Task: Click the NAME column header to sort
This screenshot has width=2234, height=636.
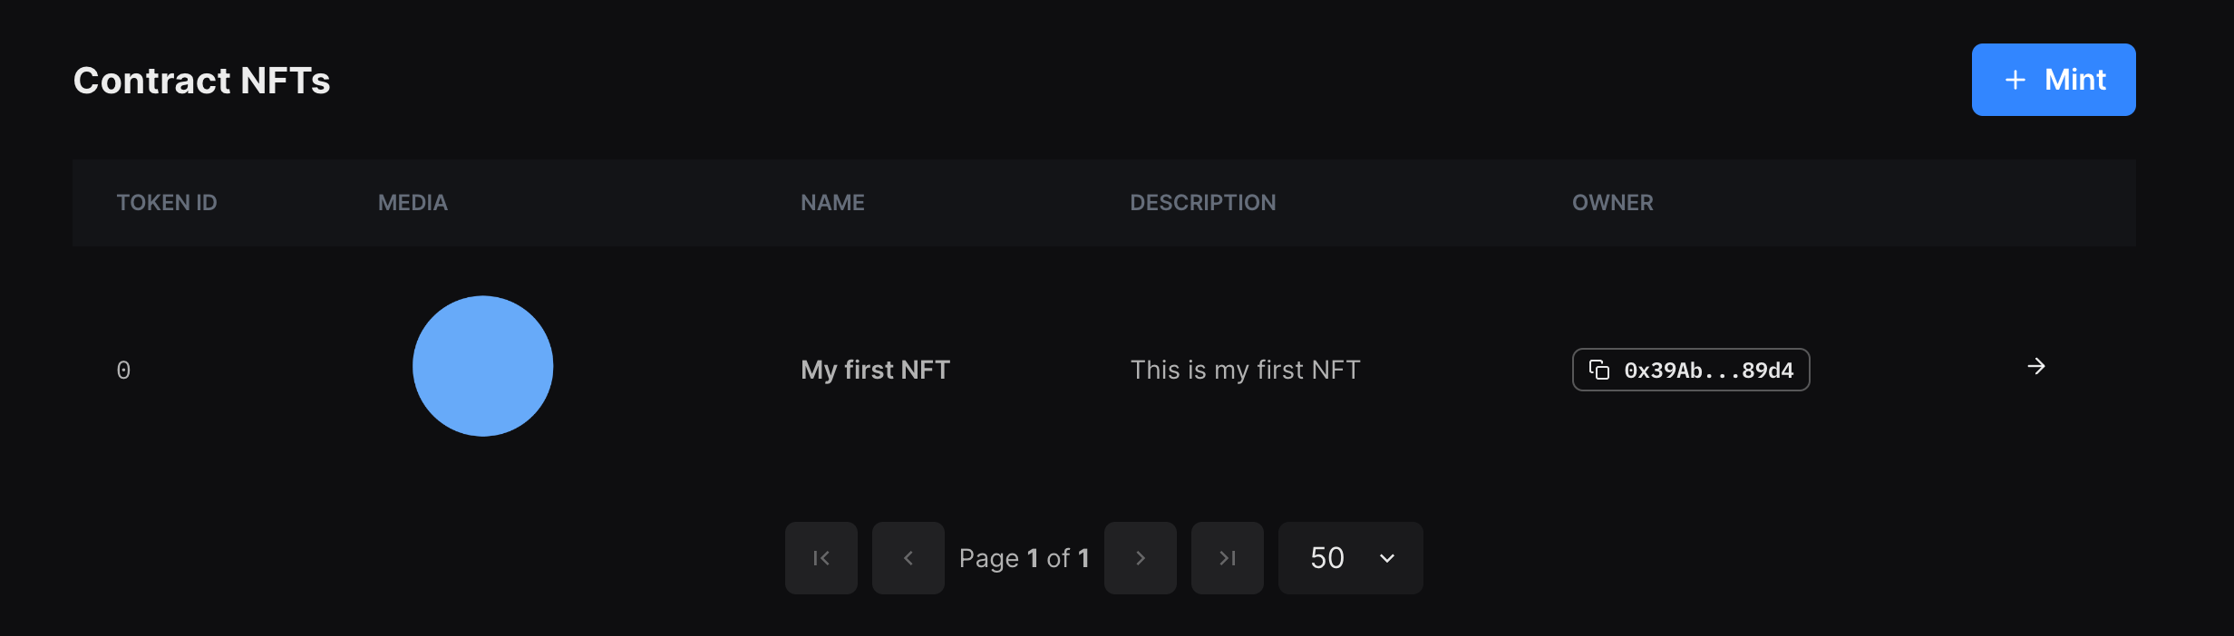Action: point(831,203)
